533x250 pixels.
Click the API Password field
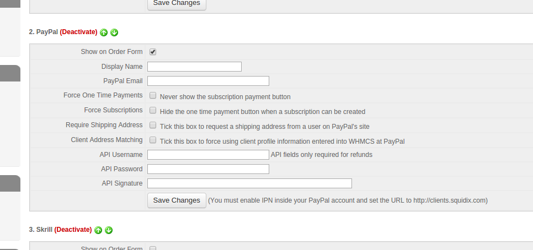click(208, 169)
